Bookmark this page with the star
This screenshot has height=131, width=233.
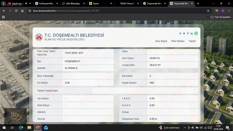pos(208,11)
